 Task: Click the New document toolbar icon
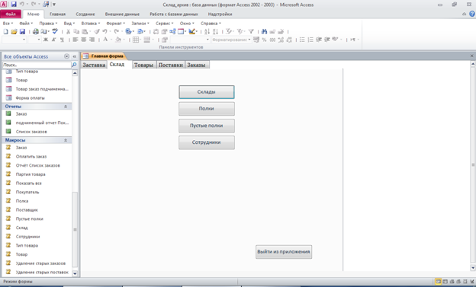[x=5, y=31]
